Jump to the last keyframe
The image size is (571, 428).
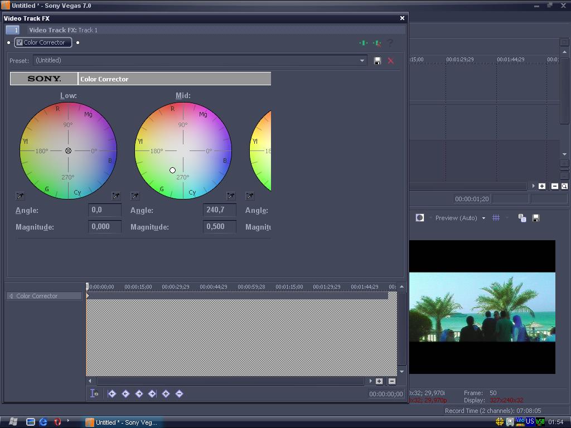152,393
